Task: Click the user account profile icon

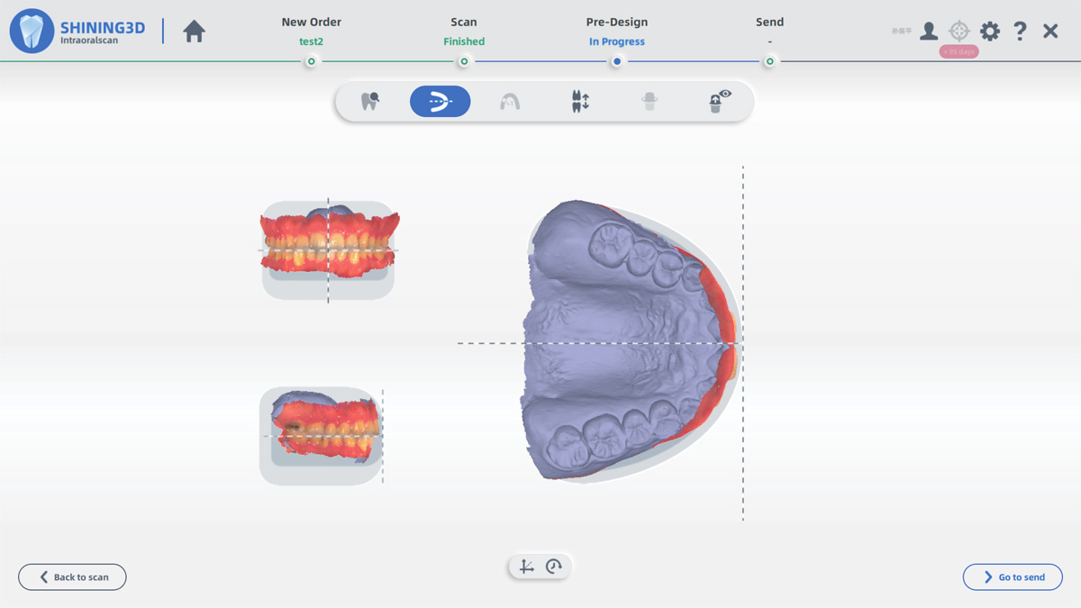Action: [x=929, y=32]
